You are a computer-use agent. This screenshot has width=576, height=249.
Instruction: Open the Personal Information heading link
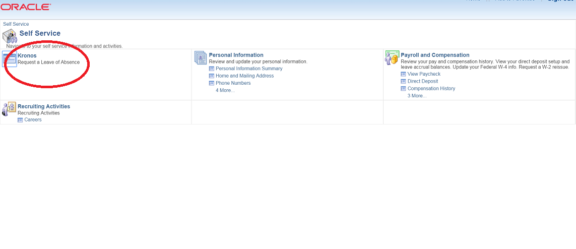[236, 55]
